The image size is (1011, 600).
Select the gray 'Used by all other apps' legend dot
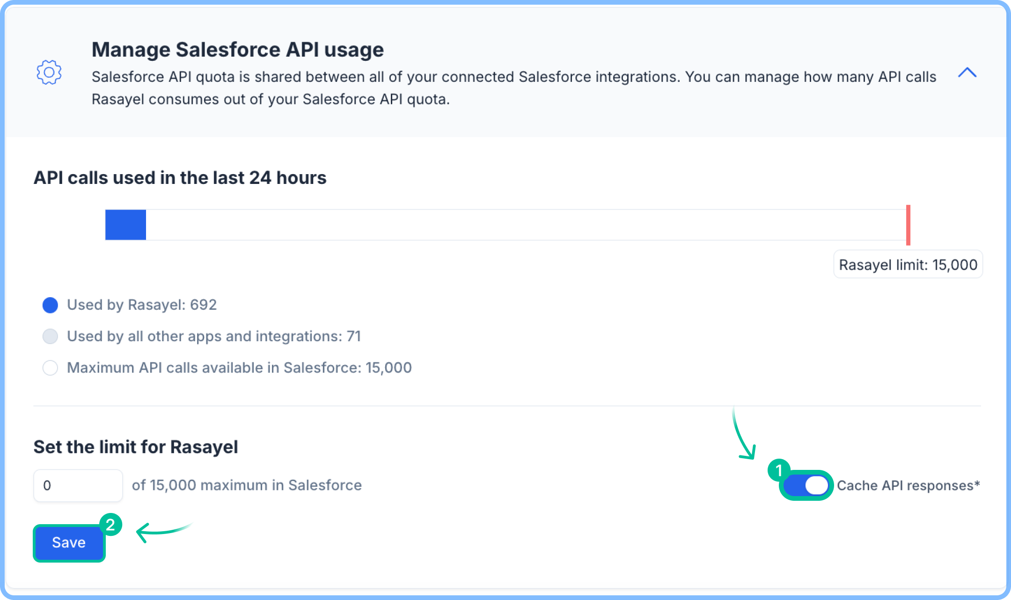tap(50, 337)
